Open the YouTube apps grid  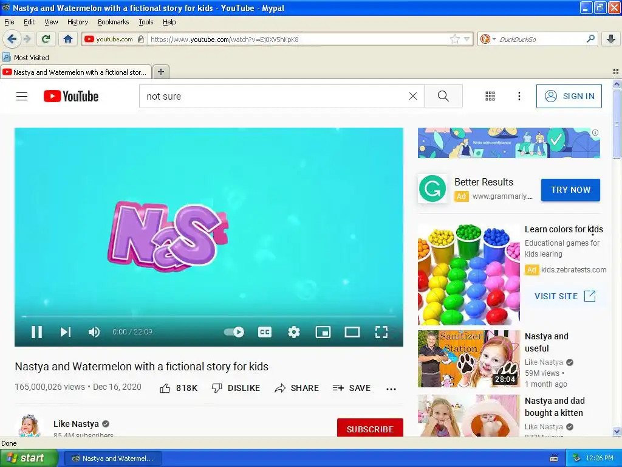[x=490, y=96]
